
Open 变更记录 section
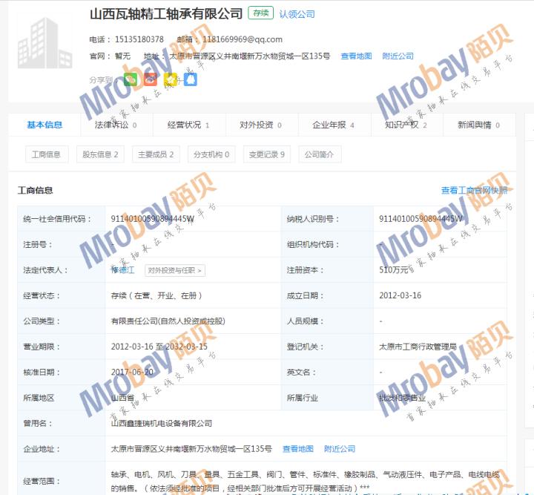pos(267,154)
